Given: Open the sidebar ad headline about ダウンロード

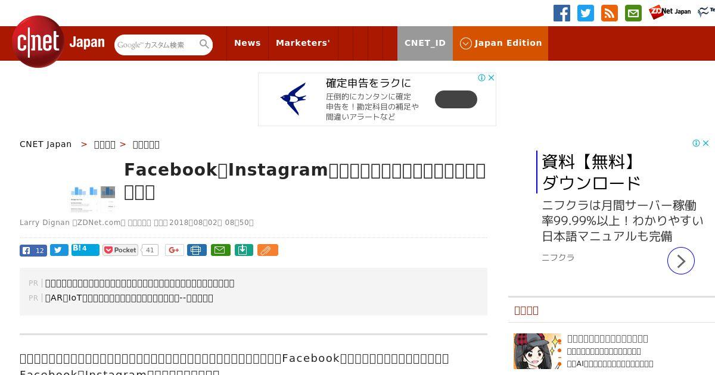Looking at the screenshot, I should coord(591,171).
